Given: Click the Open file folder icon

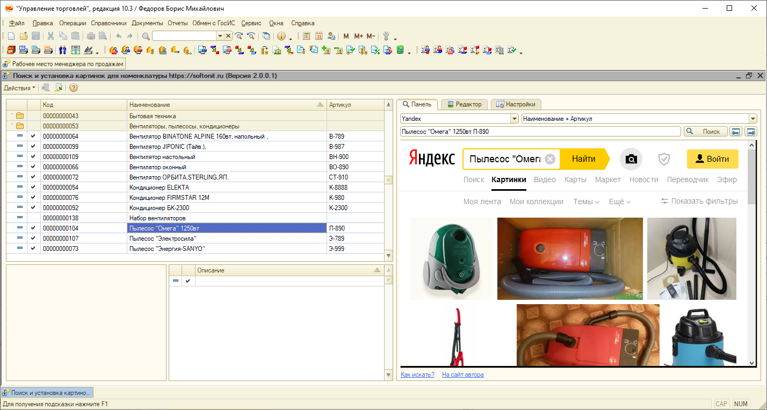Looking at the screenshot, I should [x=24, y=36].
